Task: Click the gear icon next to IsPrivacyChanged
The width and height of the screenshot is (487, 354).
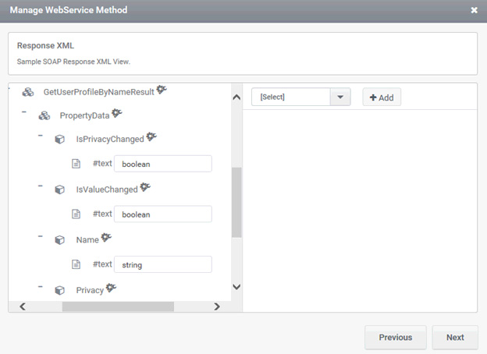Action: 151,136
